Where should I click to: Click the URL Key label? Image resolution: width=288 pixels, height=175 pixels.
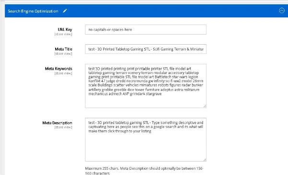tap(65, 29)
